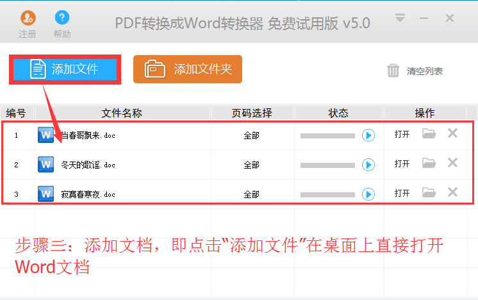Open the title bar dropdown menu arrow
This screenshot has height=300, width=478.
coord(400,18)
